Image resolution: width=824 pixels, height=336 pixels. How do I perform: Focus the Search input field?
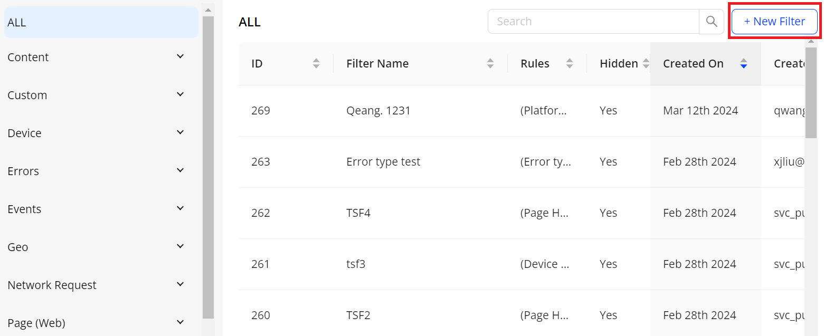click(x=593, y=22)
